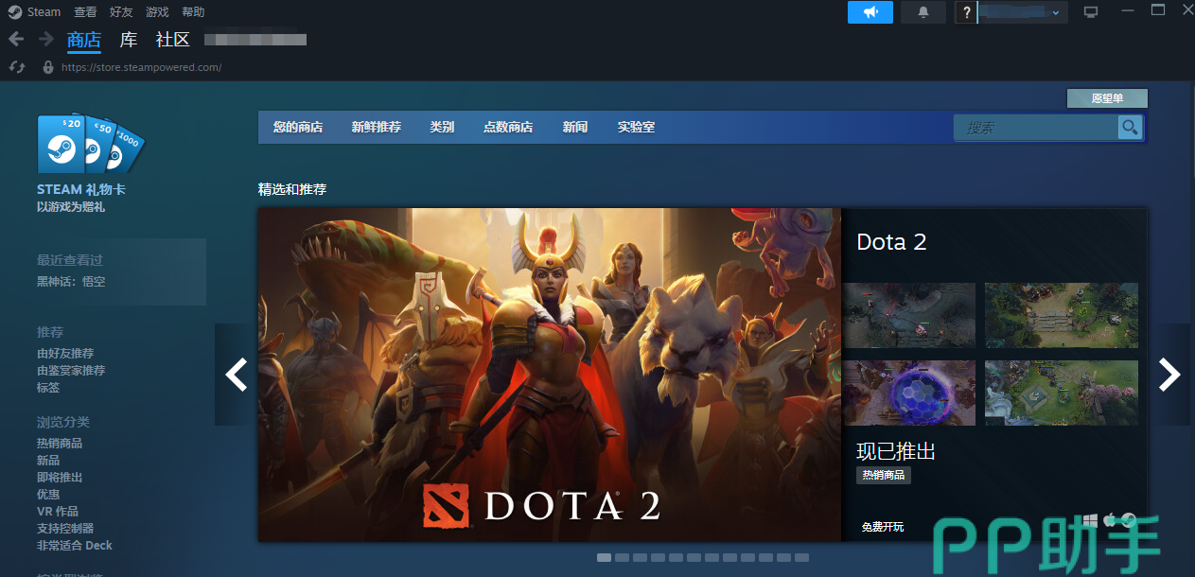This screenshot has width=1195, height=577.
Task: Show next featured game with right arrow
Action: [x=1170, y=375]
